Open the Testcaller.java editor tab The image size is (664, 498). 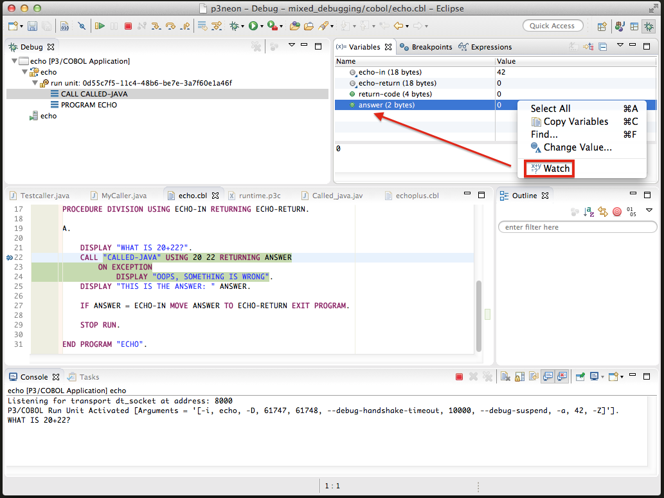(39, 196)
